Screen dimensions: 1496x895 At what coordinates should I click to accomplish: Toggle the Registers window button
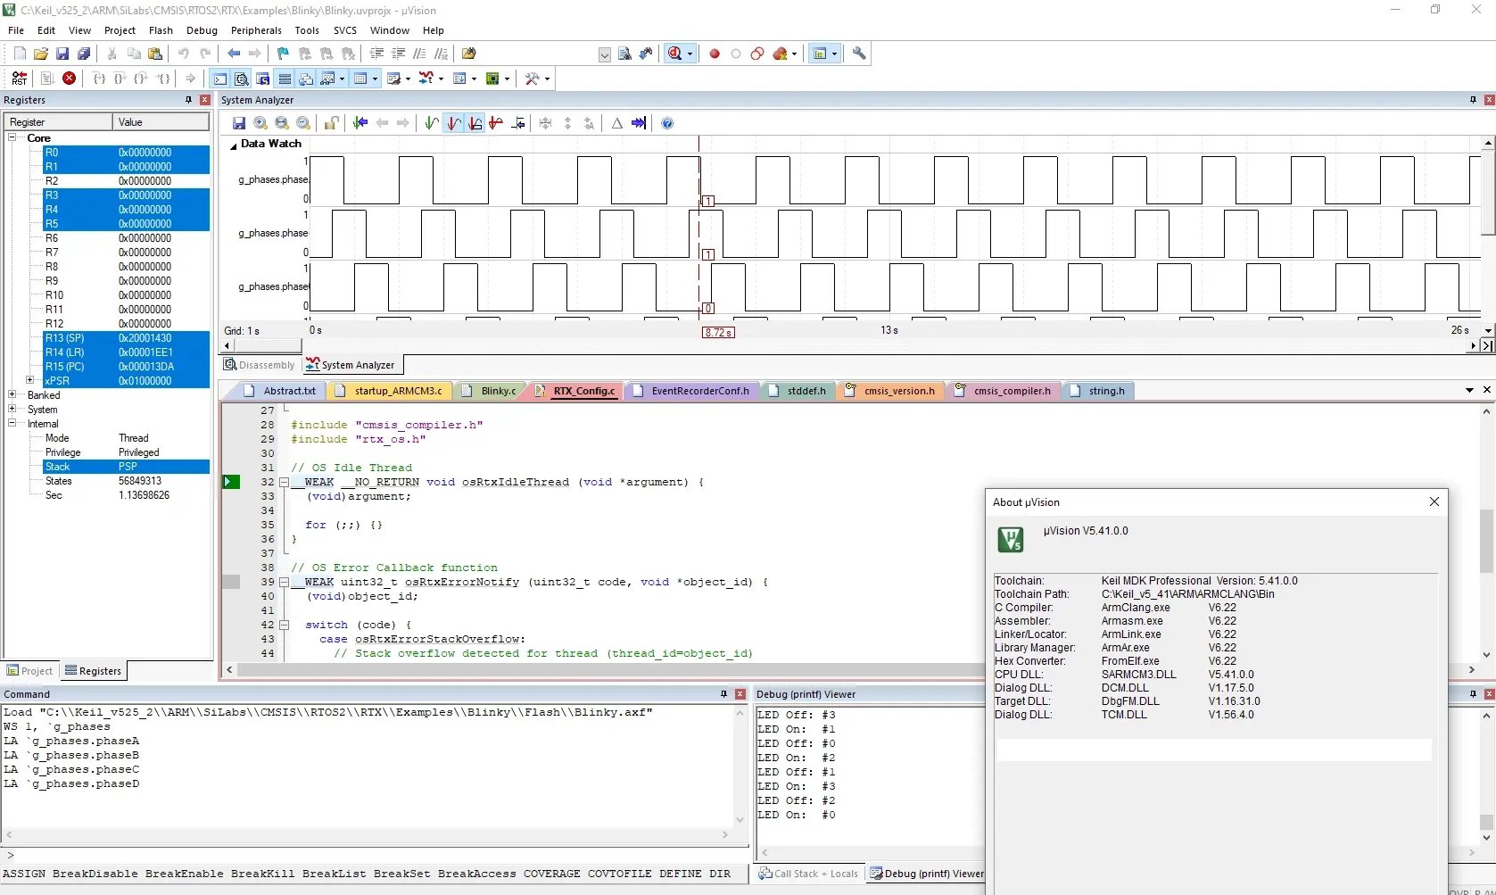pyautogui.click(x=285, y=79)
